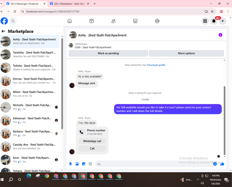This screenshot has width=232, height=187.
Task: Open Dorcas conversation in list
Action: click(30, 81)
